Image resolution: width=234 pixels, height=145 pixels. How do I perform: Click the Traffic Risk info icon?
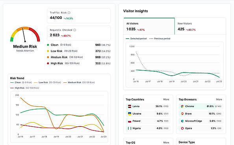click(x=69, y=13)
